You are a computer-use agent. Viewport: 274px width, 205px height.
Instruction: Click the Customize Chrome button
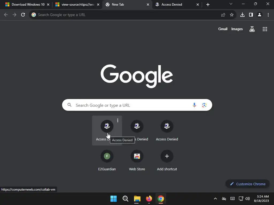[x=248, y=184]
